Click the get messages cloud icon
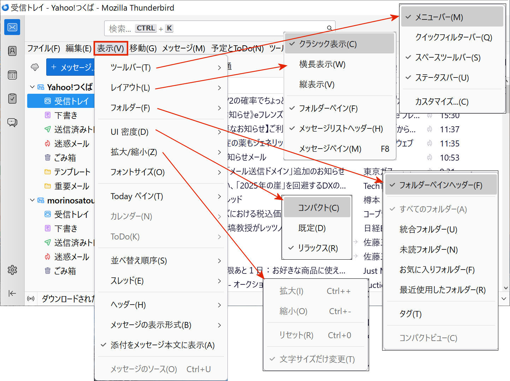Screen dimensions: 510x381 coord(35,67)
